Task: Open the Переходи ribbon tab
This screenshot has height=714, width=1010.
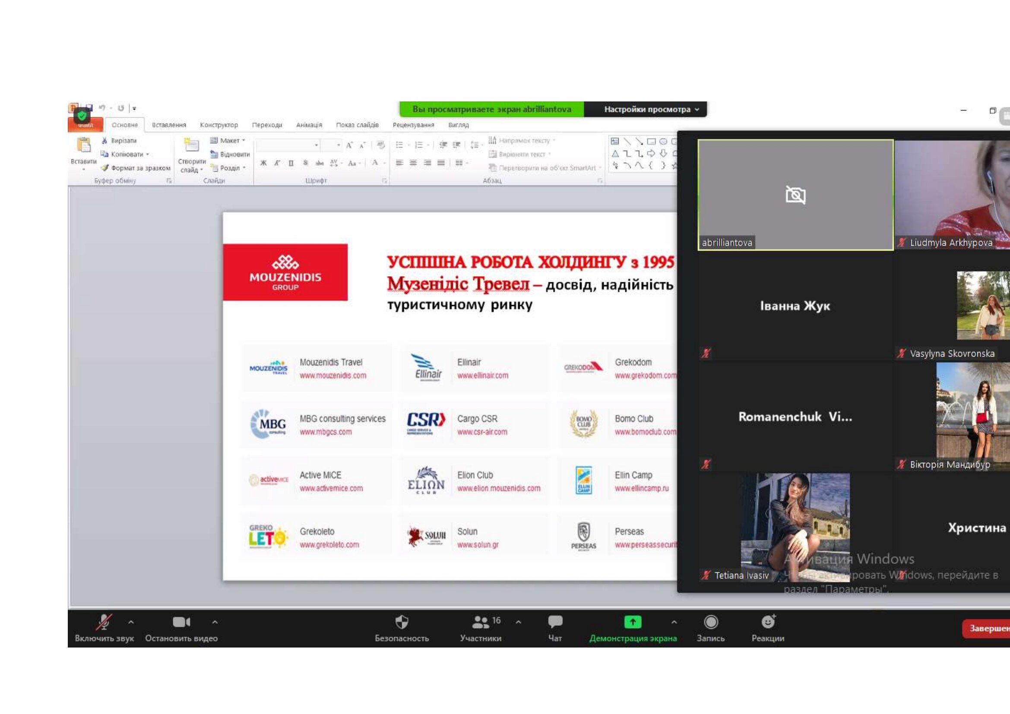Action: point(267,125)
